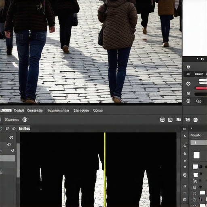The height and width of the screenshot is (207, 207).
Task: Select the pointer tool in the lower-right tool column
Action: (x=185, y=136)
